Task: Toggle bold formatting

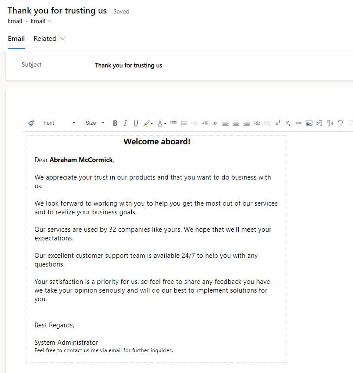Action: pyautogui.click(x=115, y=123)
